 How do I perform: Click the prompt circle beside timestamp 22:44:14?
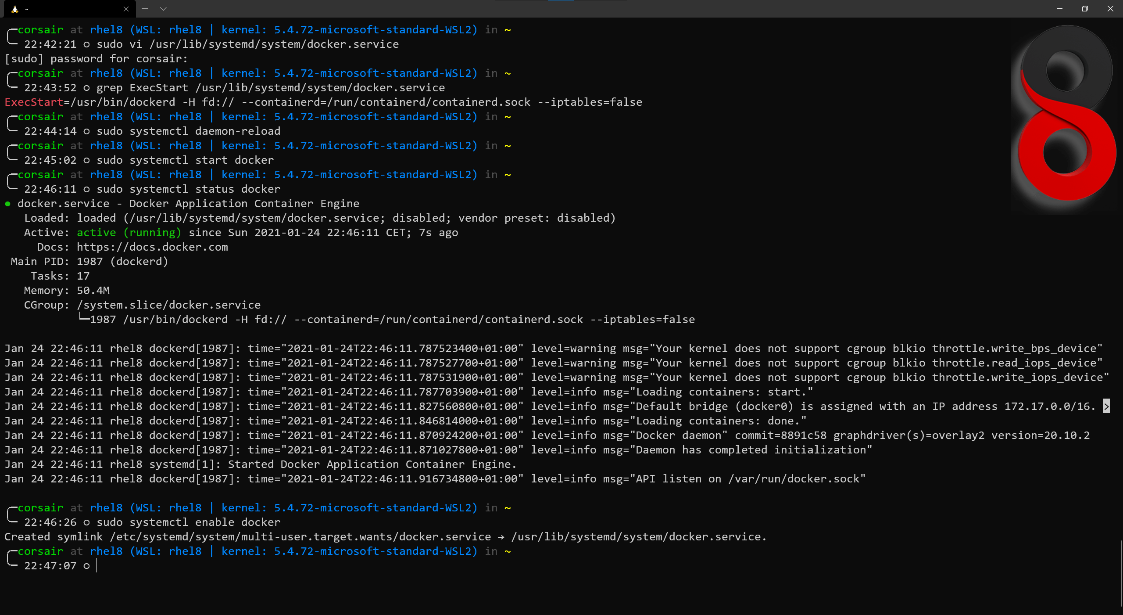(86, 131)
